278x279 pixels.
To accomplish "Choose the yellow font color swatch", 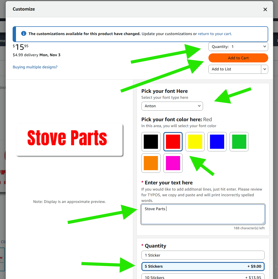I will coord(195,142).
